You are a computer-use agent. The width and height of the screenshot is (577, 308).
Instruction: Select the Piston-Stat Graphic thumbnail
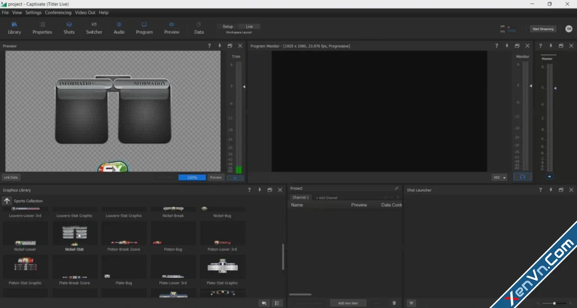tap(25, 267)
